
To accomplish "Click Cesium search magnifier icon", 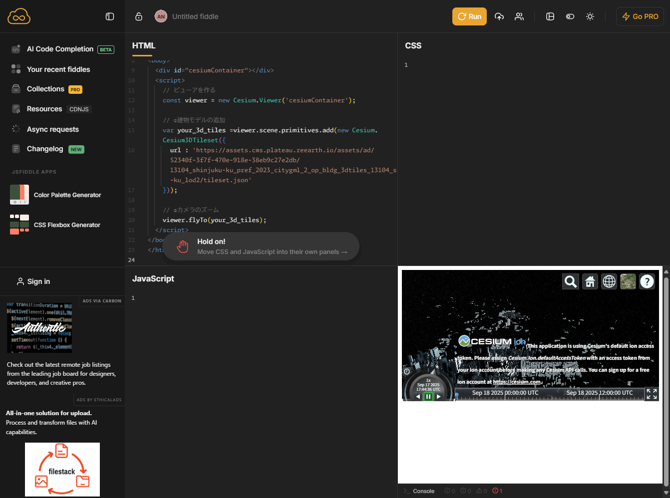I will (571, 281).
